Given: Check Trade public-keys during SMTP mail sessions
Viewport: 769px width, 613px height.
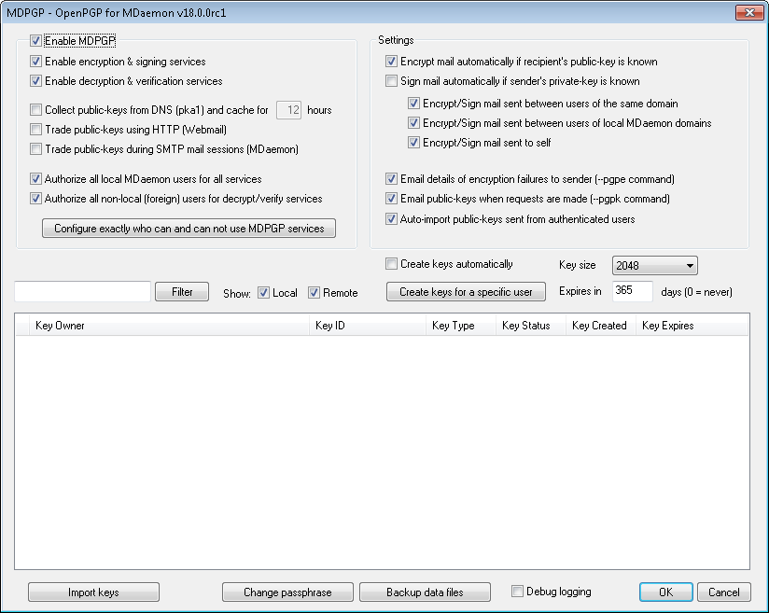Looking at the screenshot, I should tap(35, 149).
